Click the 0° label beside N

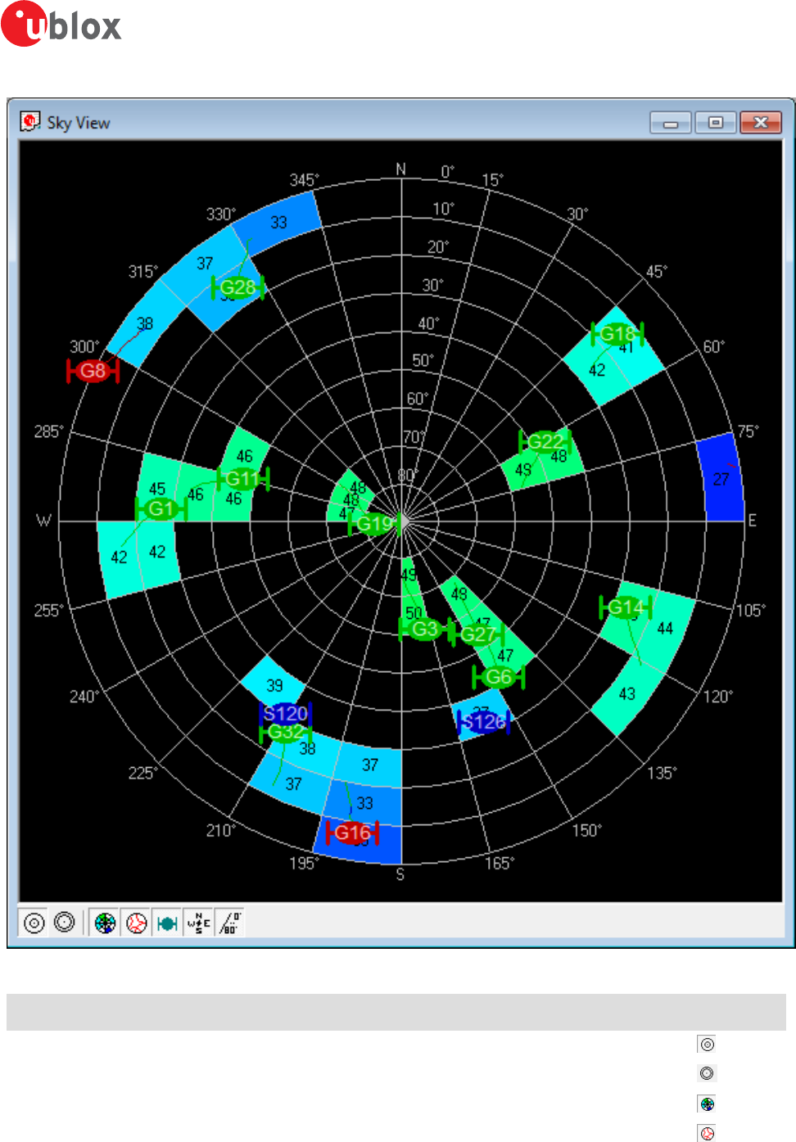point(447,172)
